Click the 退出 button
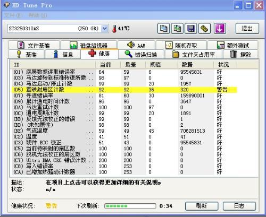The height and width of the screenshot is (217, 266). 247,28
